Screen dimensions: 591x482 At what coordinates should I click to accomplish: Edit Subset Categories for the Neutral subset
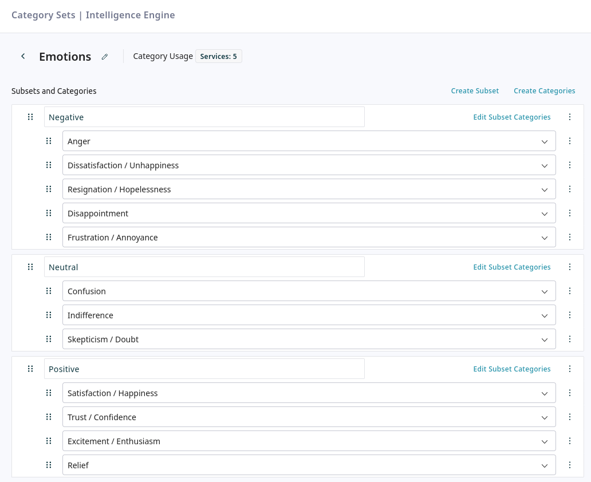[511, 267]
